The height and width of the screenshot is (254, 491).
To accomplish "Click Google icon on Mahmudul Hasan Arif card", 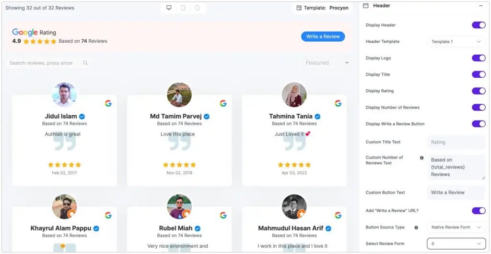I will pyautogui.click(x=338, y=215).
